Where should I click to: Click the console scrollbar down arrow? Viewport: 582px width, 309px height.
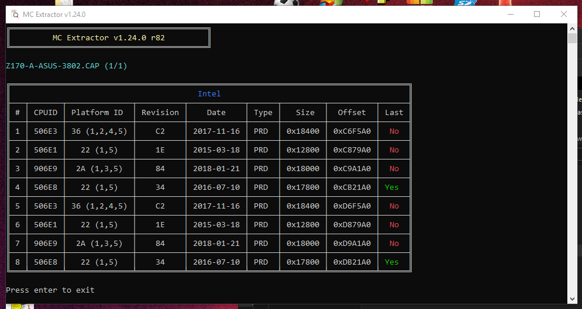[572, 298]
